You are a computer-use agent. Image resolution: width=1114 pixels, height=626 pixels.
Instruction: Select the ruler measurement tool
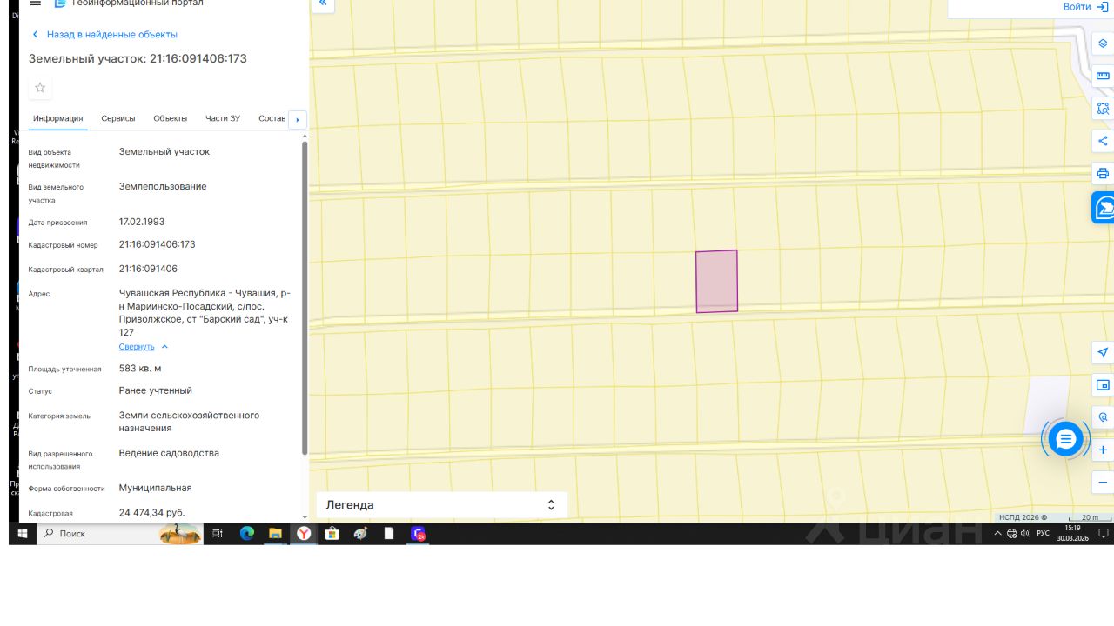point(1103,76)
